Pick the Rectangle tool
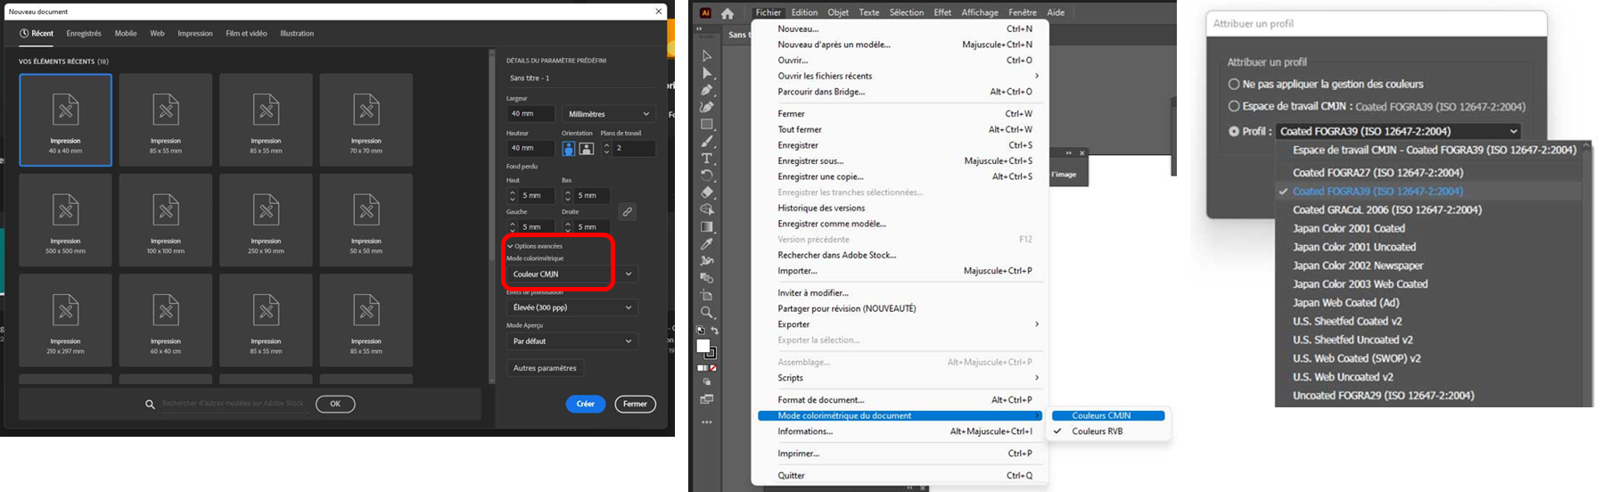Screen dimensions: 1603x492 707,125
